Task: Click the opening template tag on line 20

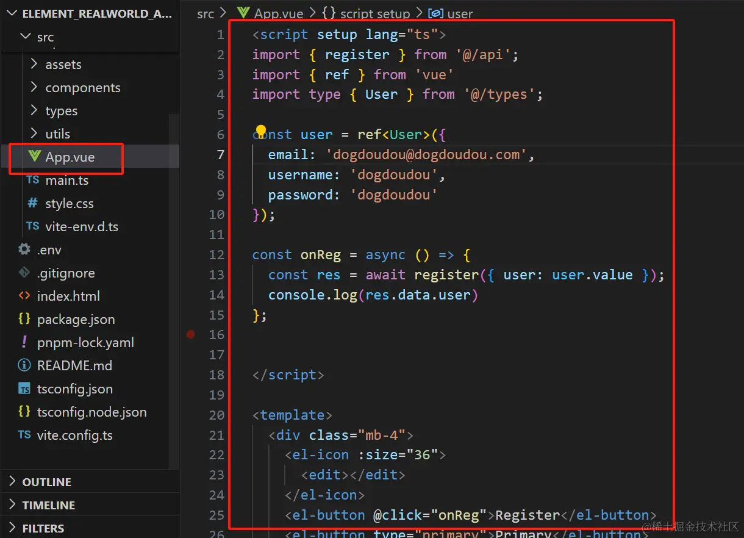Action: coord(292,415)
